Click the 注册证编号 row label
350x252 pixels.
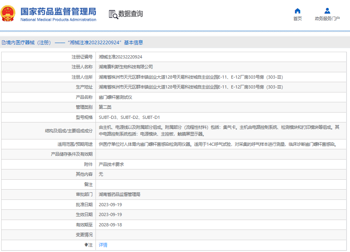[x=82, y=57]
